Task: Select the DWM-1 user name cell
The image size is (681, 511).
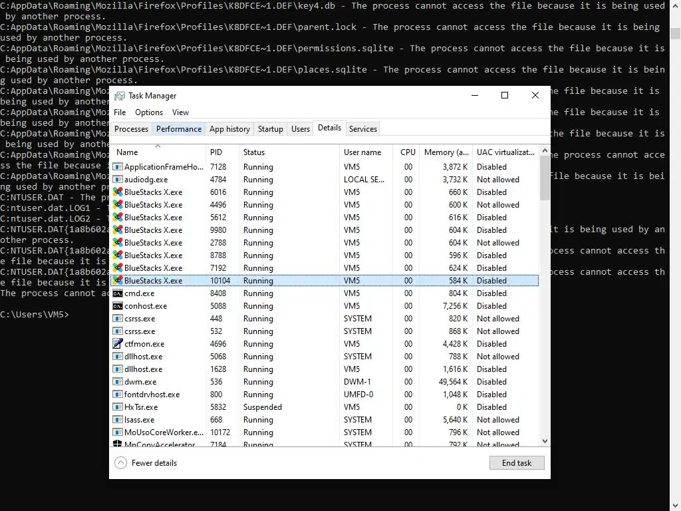Action: click(357, 382)
